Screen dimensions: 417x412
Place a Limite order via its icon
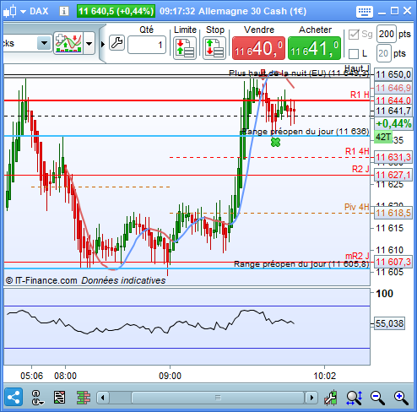point(185,48)
